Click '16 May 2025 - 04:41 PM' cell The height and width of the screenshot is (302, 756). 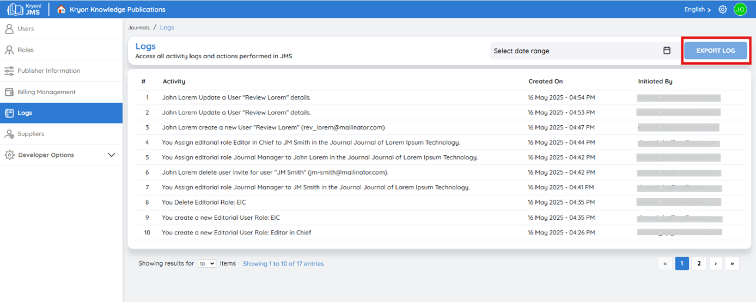click(561, 187)
